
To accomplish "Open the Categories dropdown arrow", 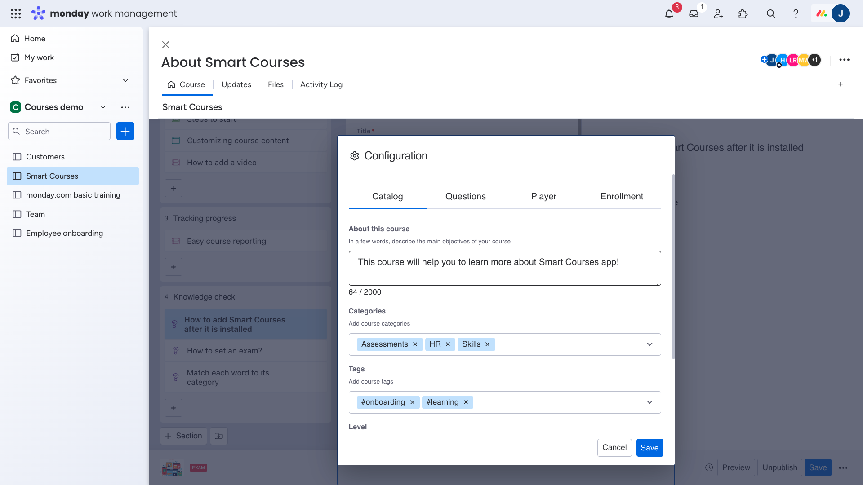I will 649,344.
